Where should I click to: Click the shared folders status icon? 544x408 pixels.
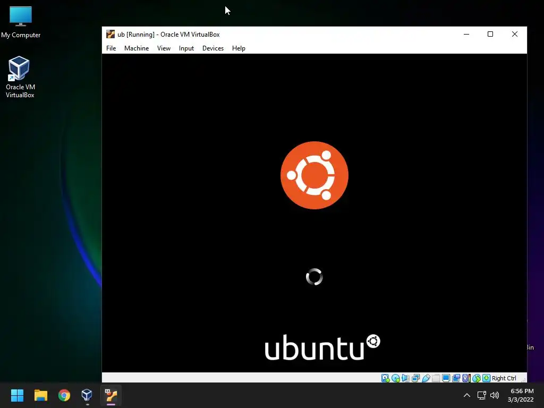(436, 378)
